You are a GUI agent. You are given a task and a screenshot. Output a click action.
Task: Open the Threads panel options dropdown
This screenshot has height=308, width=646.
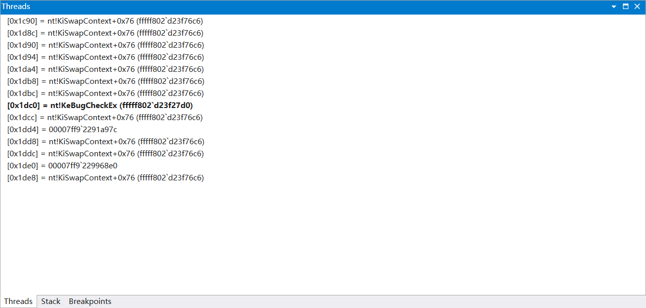pyautogui.click(x=613, y=7)
